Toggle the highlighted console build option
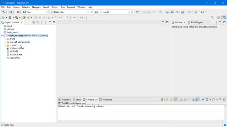Image resolution: width=227 pixels, height=127 pixels. tap(176, 99)
